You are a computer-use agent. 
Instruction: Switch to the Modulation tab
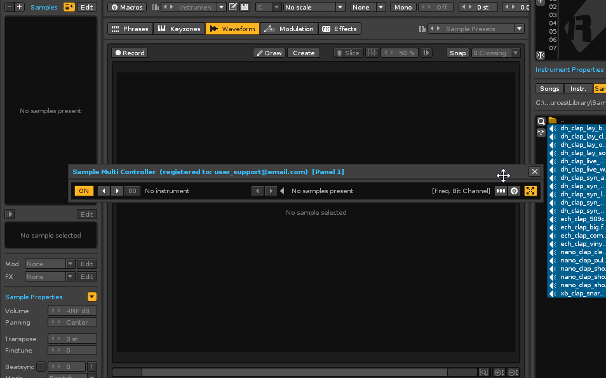point(289,29)
